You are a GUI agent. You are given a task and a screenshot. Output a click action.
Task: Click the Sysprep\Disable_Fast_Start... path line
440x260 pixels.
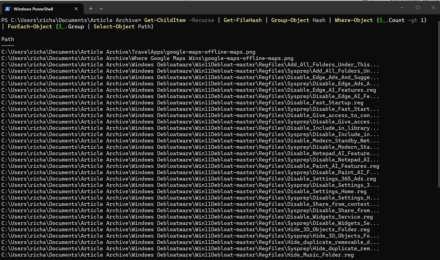(x=190, y=109)
